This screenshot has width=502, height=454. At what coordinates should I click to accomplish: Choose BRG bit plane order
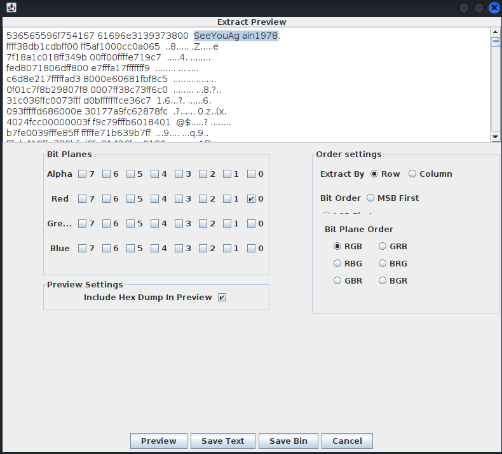(383, 263)
